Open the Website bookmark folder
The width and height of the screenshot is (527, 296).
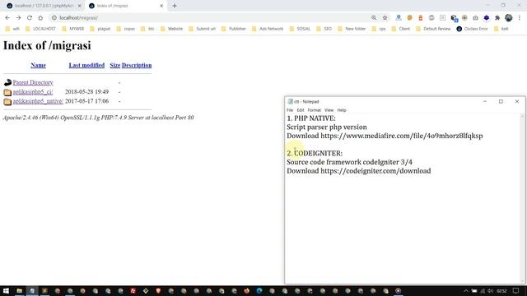click(172, 29)
